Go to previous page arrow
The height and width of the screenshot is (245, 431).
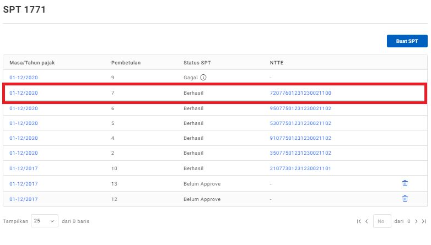point(367,221)
